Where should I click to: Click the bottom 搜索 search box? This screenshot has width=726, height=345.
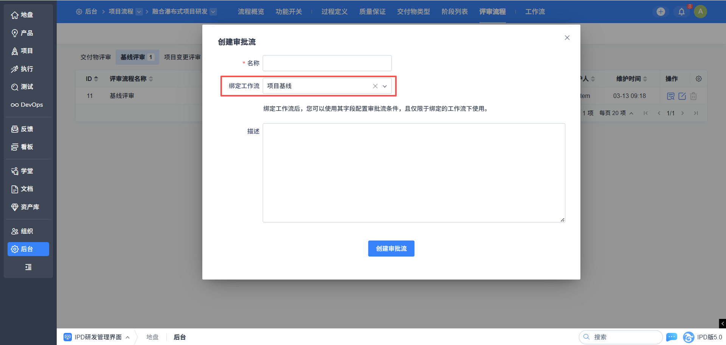(x=621, y=337)
